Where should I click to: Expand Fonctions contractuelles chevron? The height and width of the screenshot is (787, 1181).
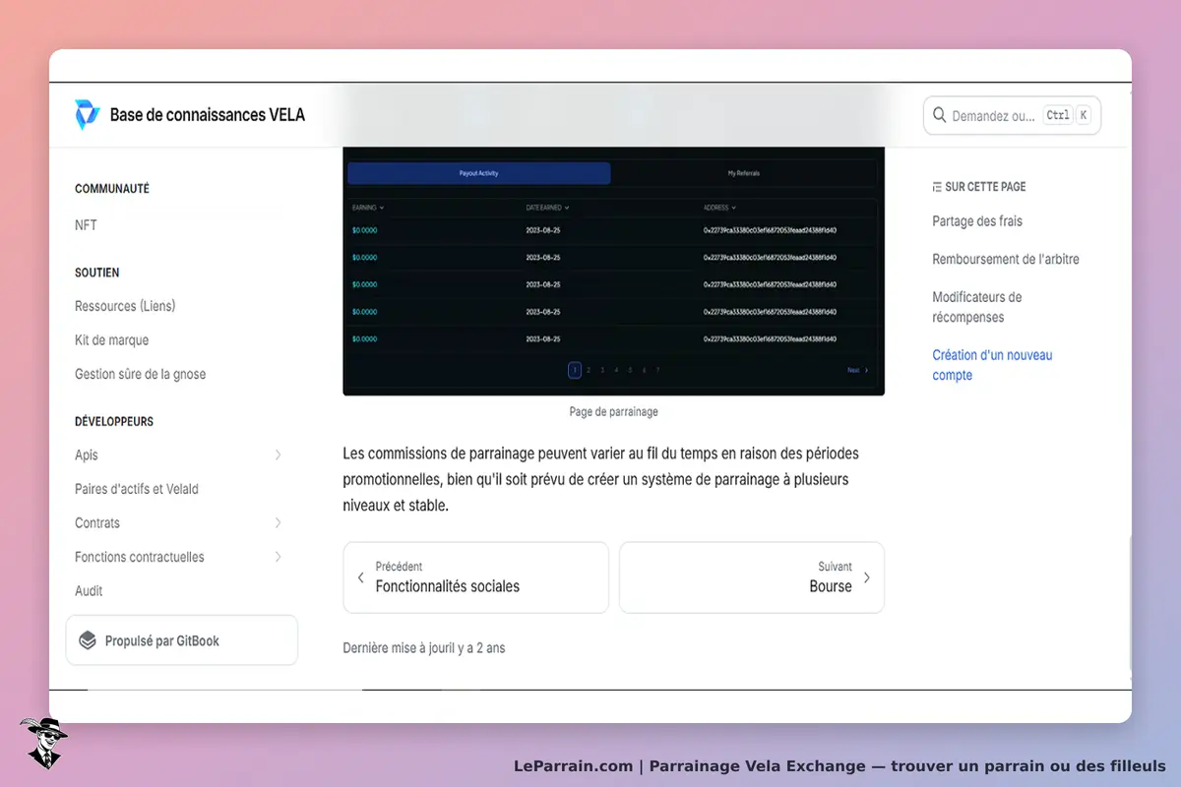pos(278,557)
